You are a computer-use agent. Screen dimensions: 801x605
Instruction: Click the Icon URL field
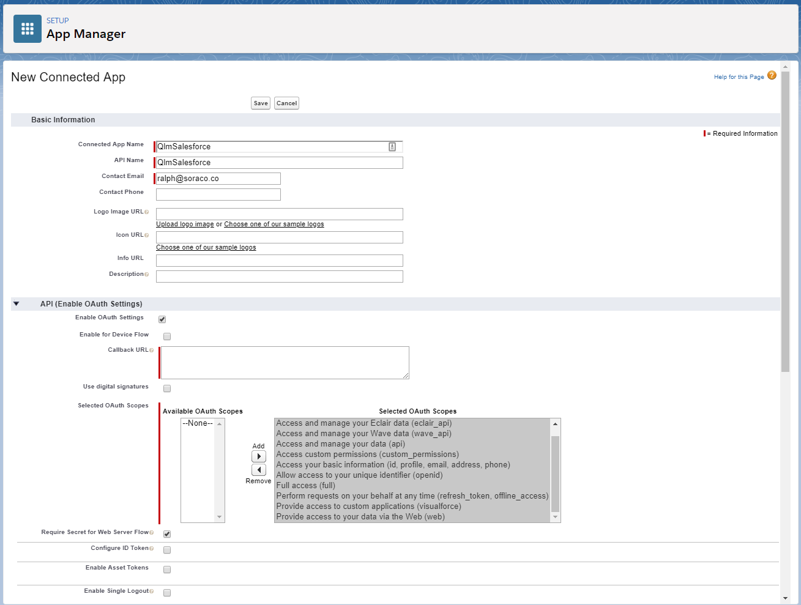coord(279,237)
